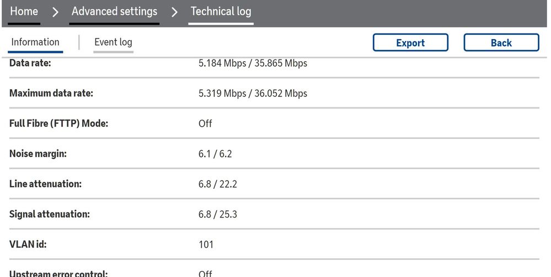Select the Data rate label
Screen dimensions: 551x277
pyautogui.click(x=30, y=63)
